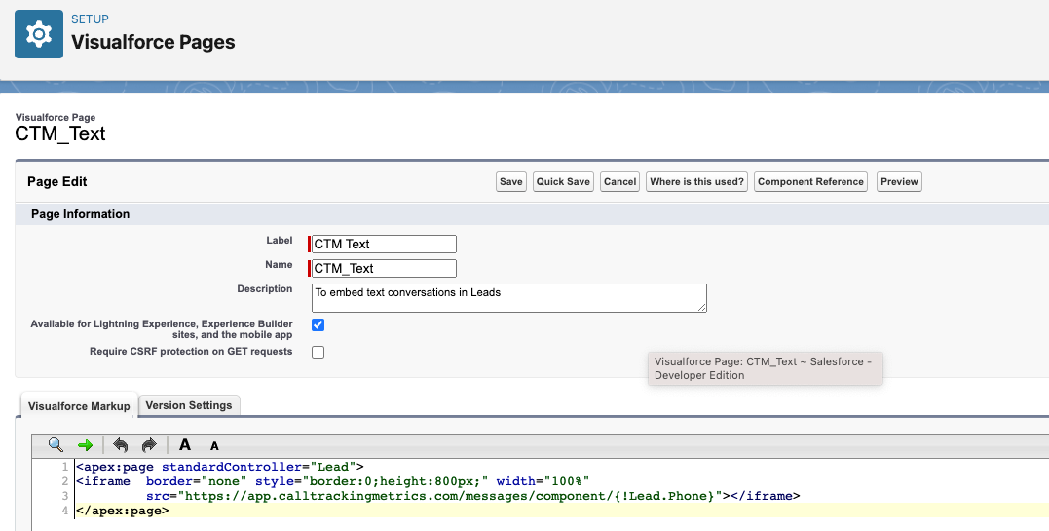Click the Page Information section header
This screenshot has width=1049, height=531.
[x=80, y=214]
